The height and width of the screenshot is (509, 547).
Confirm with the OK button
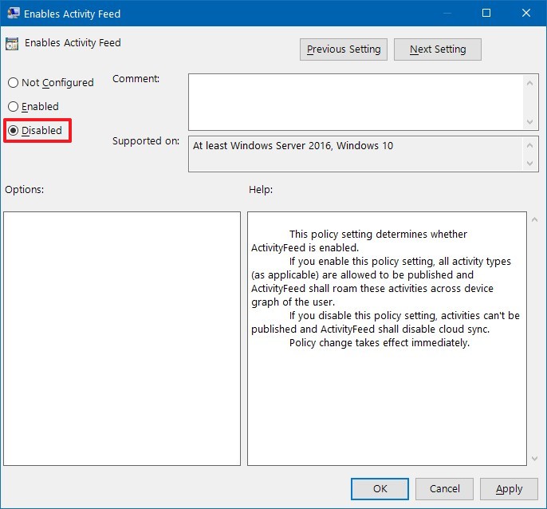click(x=380, y=489)
